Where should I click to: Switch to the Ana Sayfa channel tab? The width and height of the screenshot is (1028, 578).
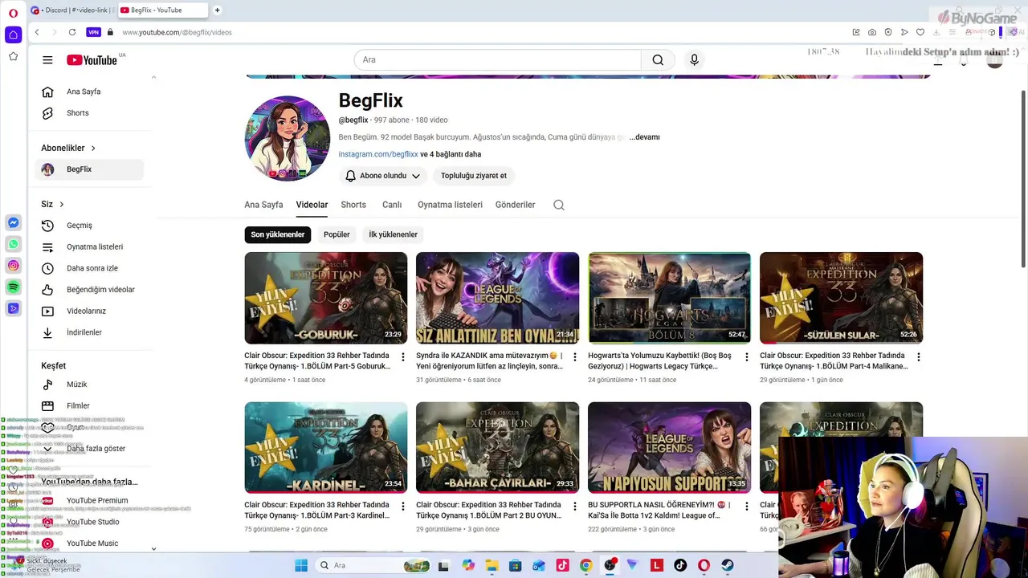[263, 205]
